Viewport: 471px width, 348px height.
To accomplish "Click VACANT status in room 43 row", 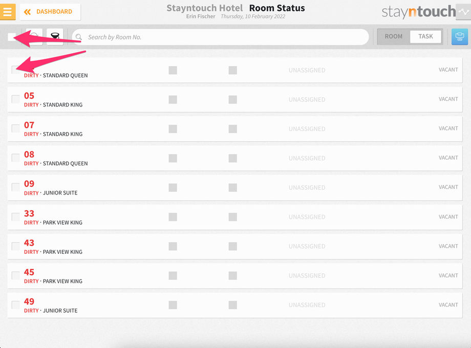I will (x=448, y=246).
